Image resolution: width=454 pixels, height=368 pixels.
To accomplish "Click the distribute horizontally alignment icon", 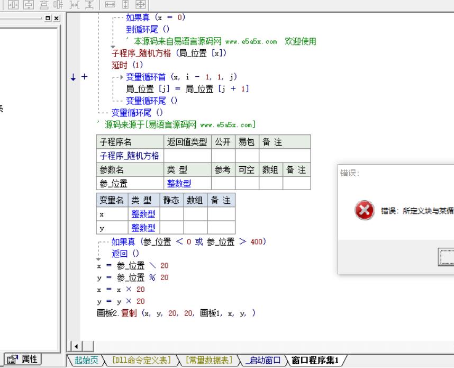I will (x=58, y=5).
